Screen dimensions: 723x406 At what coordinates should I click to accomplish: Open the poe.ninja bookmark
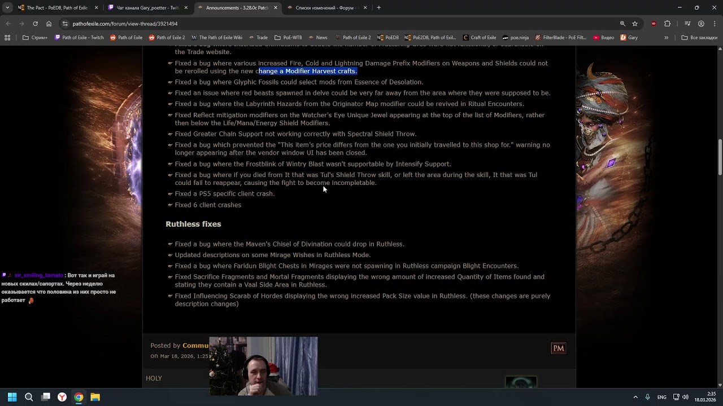[x=515, y=38]
